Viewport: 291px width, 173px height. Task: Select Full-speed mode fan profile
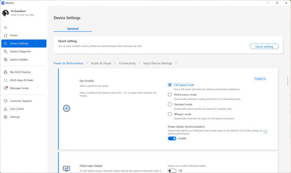point(170,85)
